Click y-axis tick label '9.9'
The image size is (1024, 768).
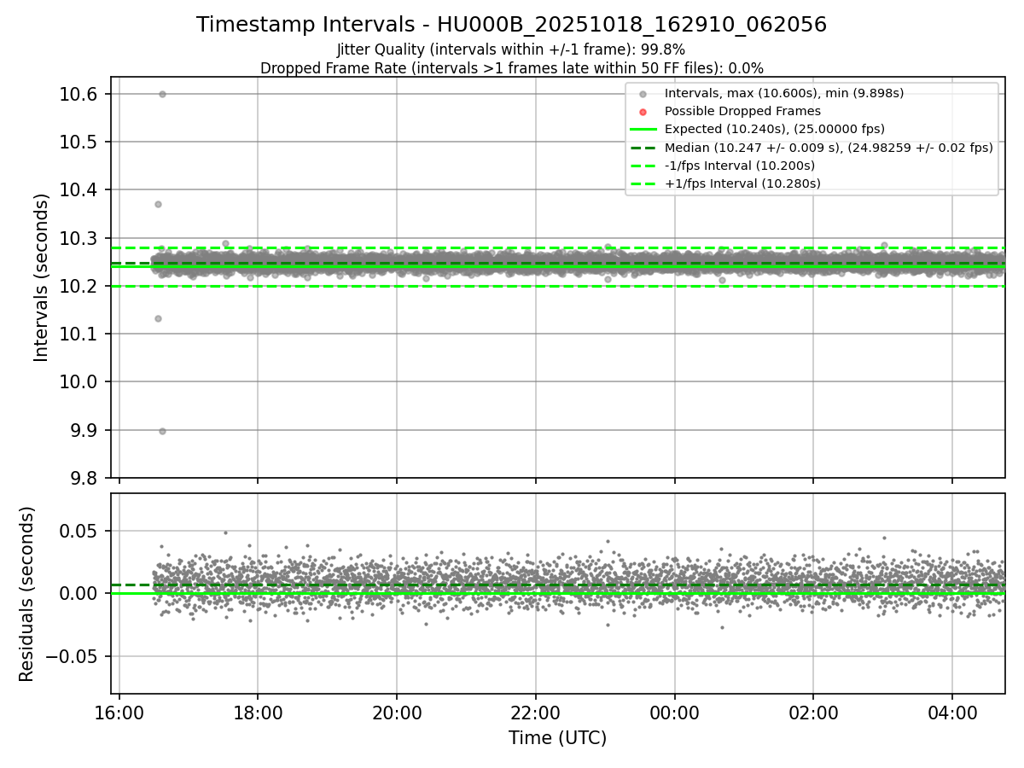click(x=84, y=430)
